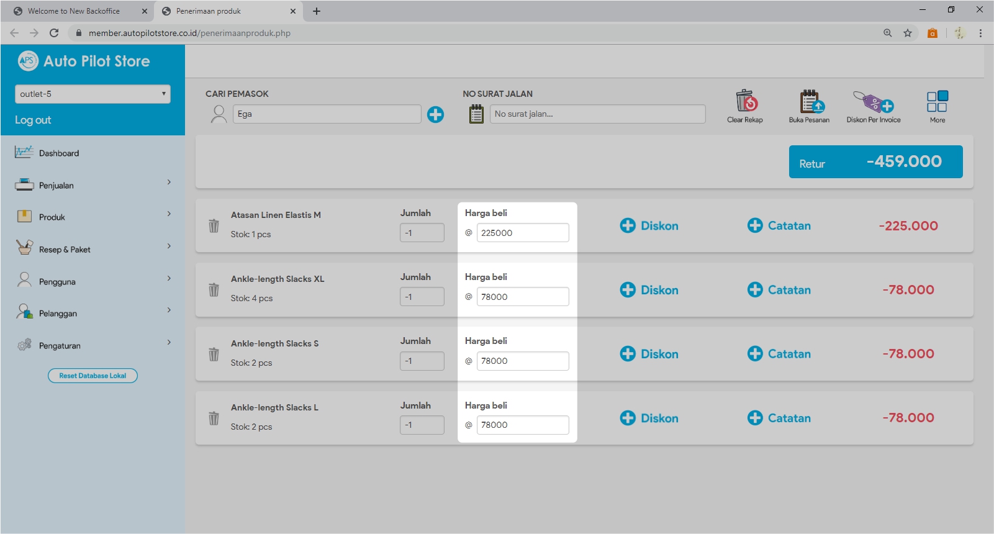
Task: Expand the Produk sidebar menu
Action: point(93,217)
